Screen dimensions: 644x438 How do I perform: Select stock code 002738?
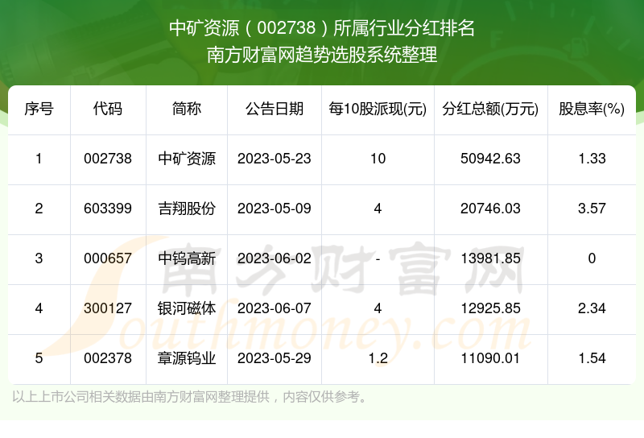[x=108, y=159]
